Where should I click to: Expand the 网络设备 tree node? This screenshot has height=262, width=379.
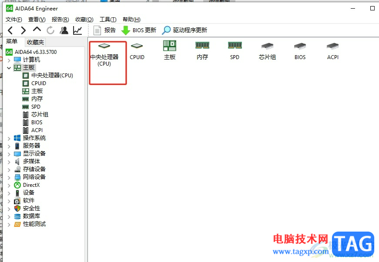[9, 178]
